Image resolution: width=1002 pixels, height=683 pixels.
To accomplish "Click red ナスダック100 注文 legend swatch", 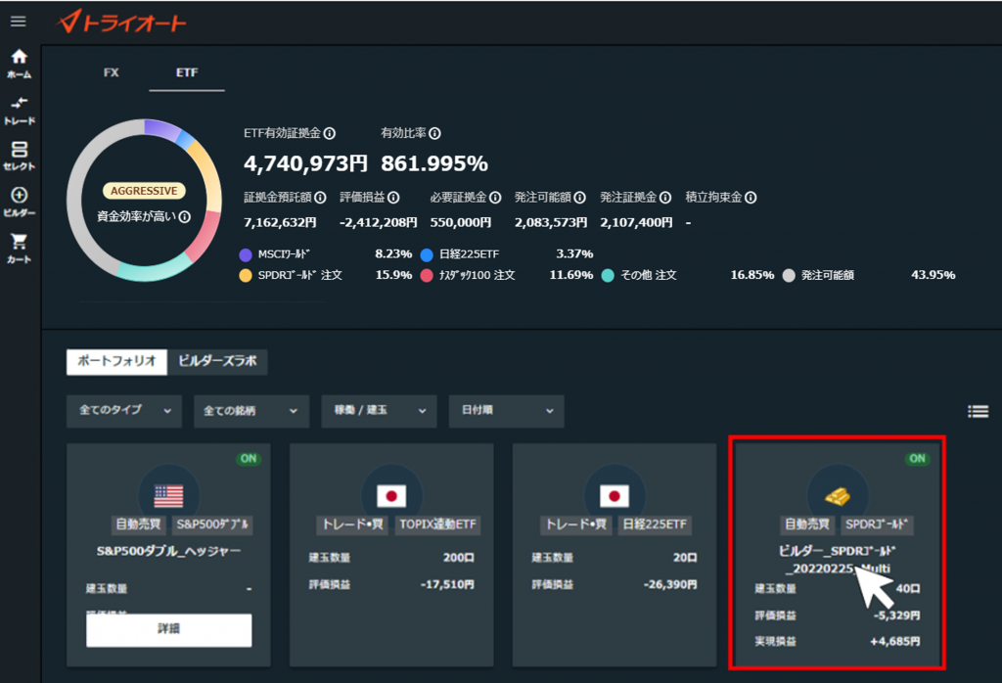I will click(427, 275).
